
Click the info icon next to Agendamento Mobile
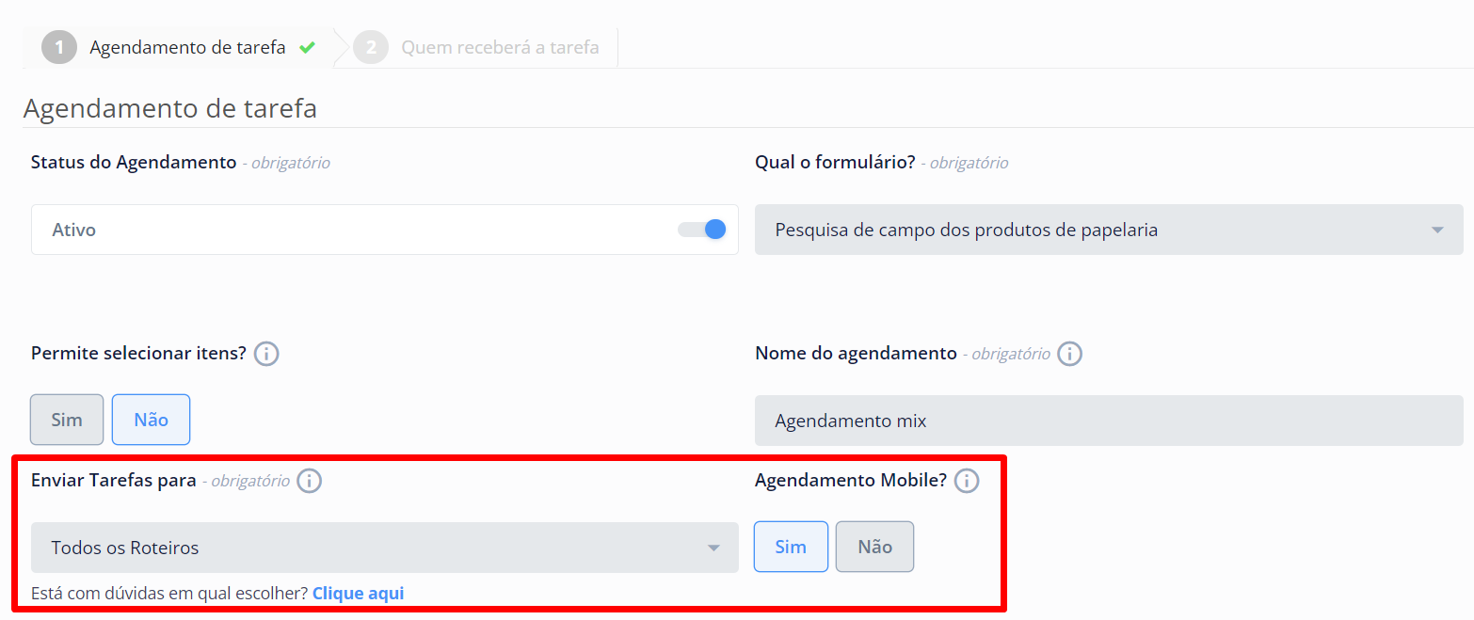point(967,481)
